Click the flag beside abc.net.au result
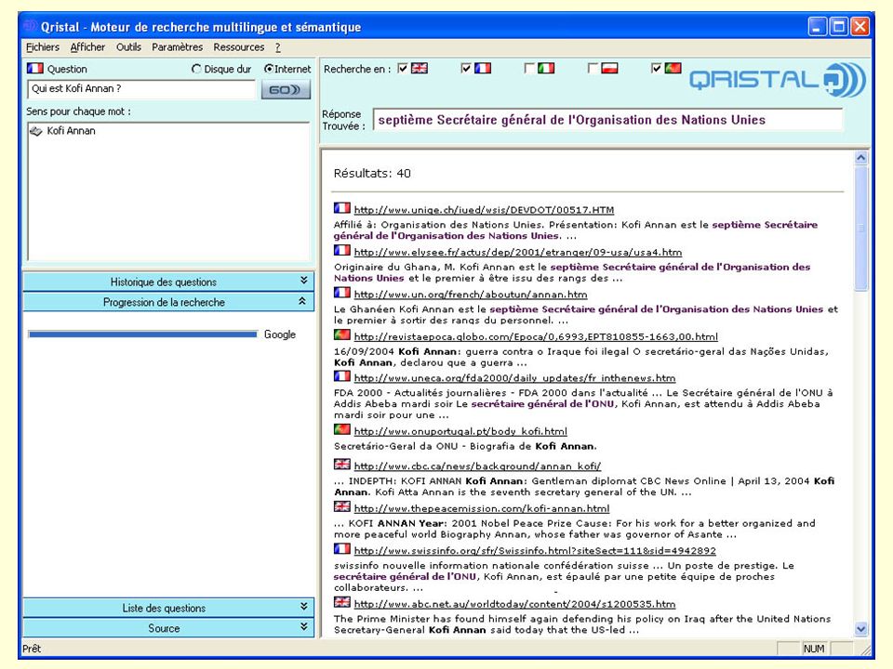Screen dimensions: 893x669 pos(341,602)
